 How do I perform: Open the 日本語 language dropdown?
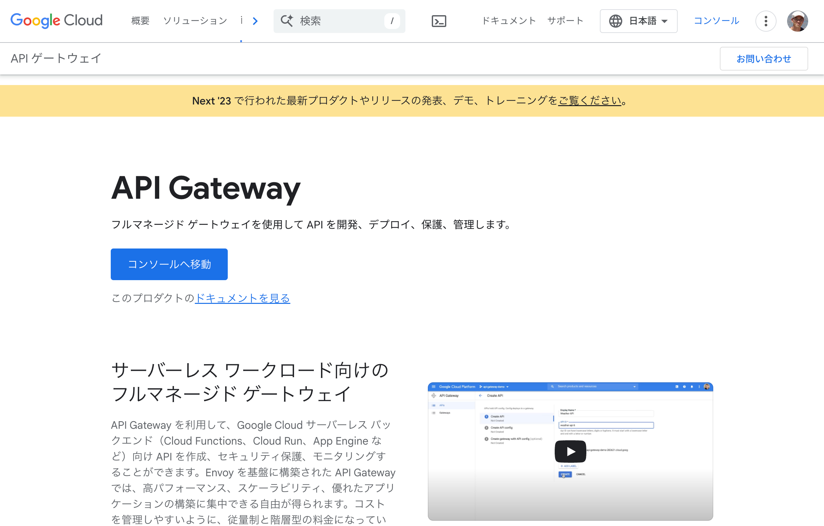tap(638, 21)
